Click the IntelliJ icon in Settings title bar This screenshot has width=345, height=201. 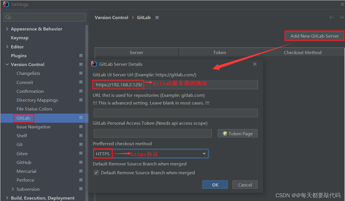click(6, 4)
